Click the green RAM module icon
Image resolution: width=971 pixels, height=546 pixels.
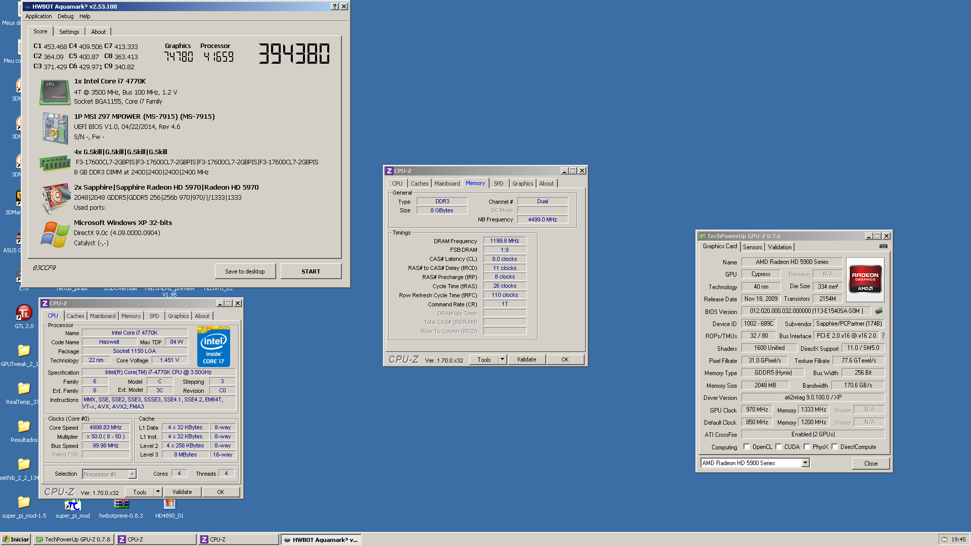click(x=55, y=163)
